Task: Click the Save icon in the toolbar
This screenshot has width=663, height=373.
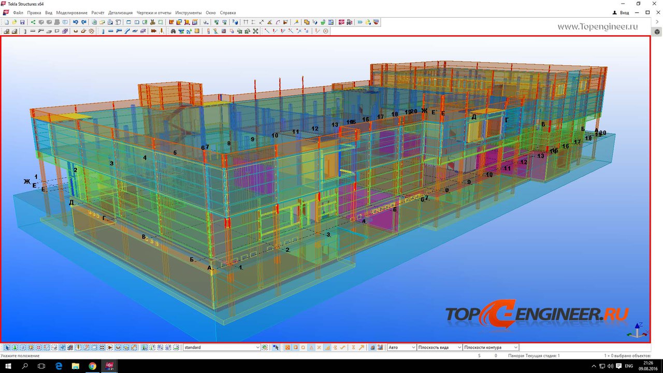Action: click(x=22, y=22)
